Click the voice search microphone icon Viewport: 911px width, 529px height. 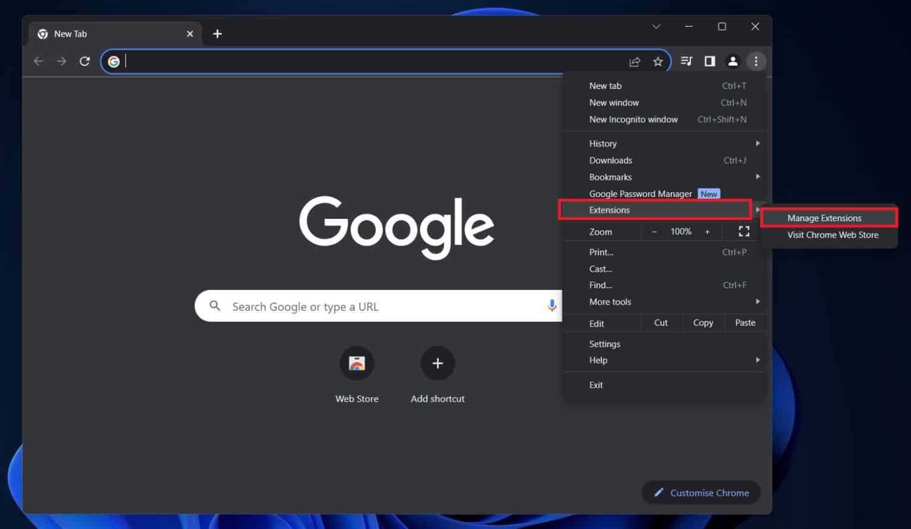point(552,306)
